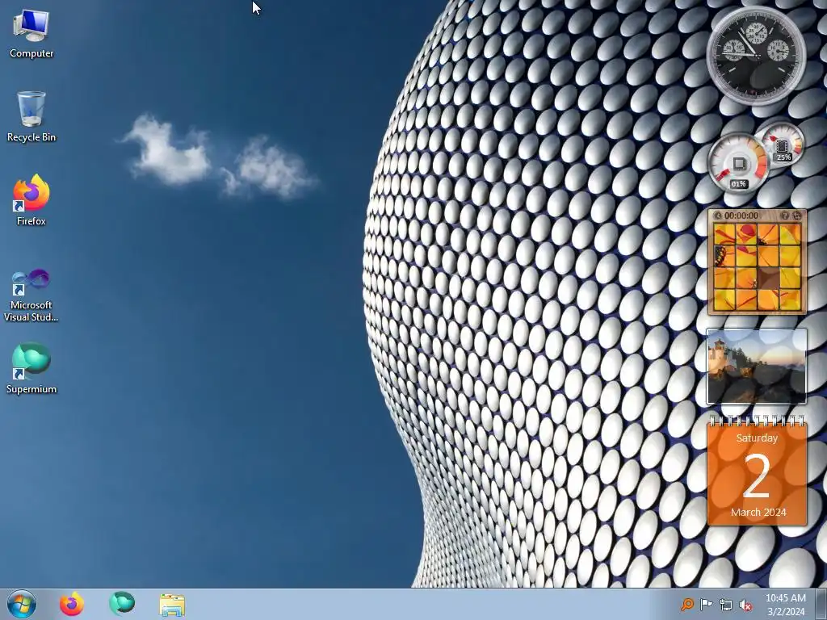Screen dimensions: 827x620
Task: Click the analog Clock gadget
Action: coord(756,56)
